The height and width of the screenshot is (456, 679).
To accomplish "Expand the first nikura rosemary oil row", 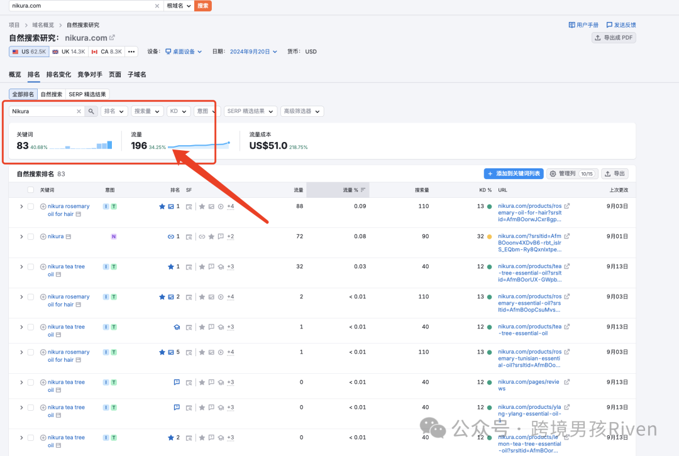I will click(21, 207).
